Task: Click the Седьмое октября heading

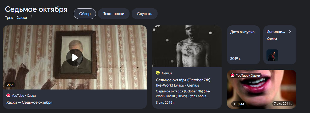Action: [x=36, y=9]
